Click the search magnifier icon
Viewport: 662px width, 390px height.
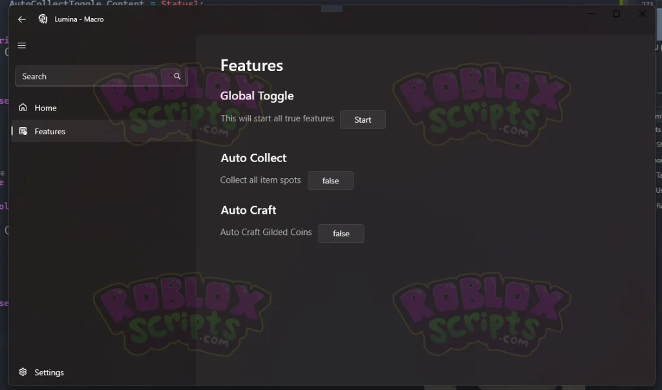pos(177,76)
